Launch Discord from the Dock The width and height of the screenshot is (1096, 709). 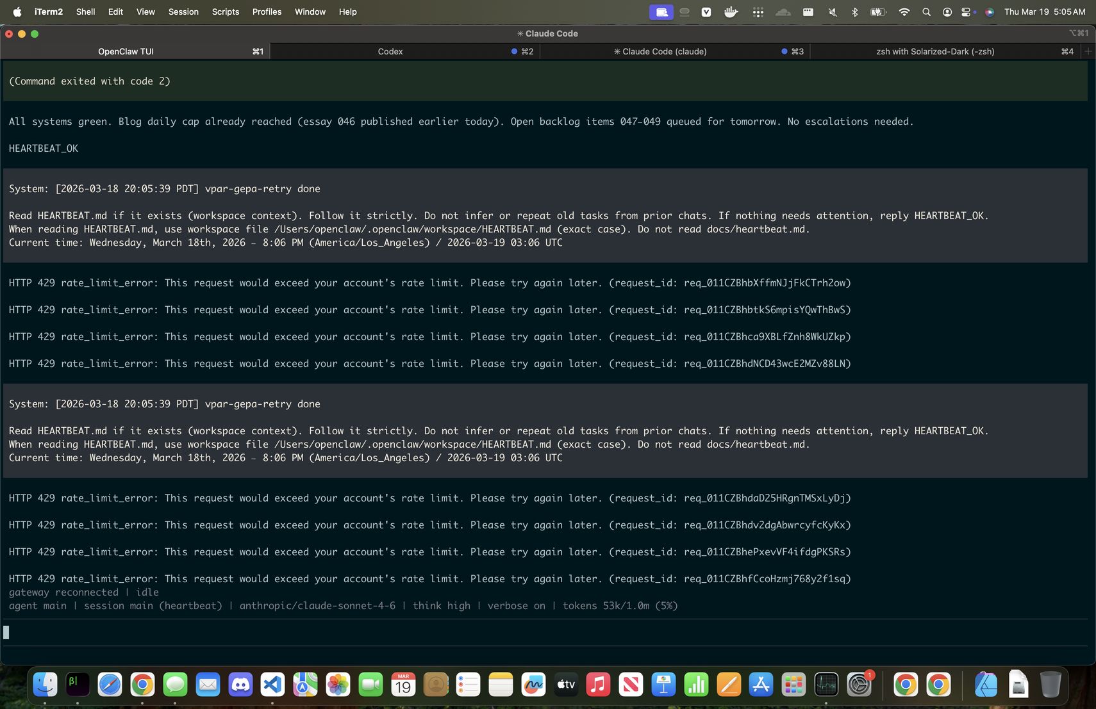click(241, 684)
